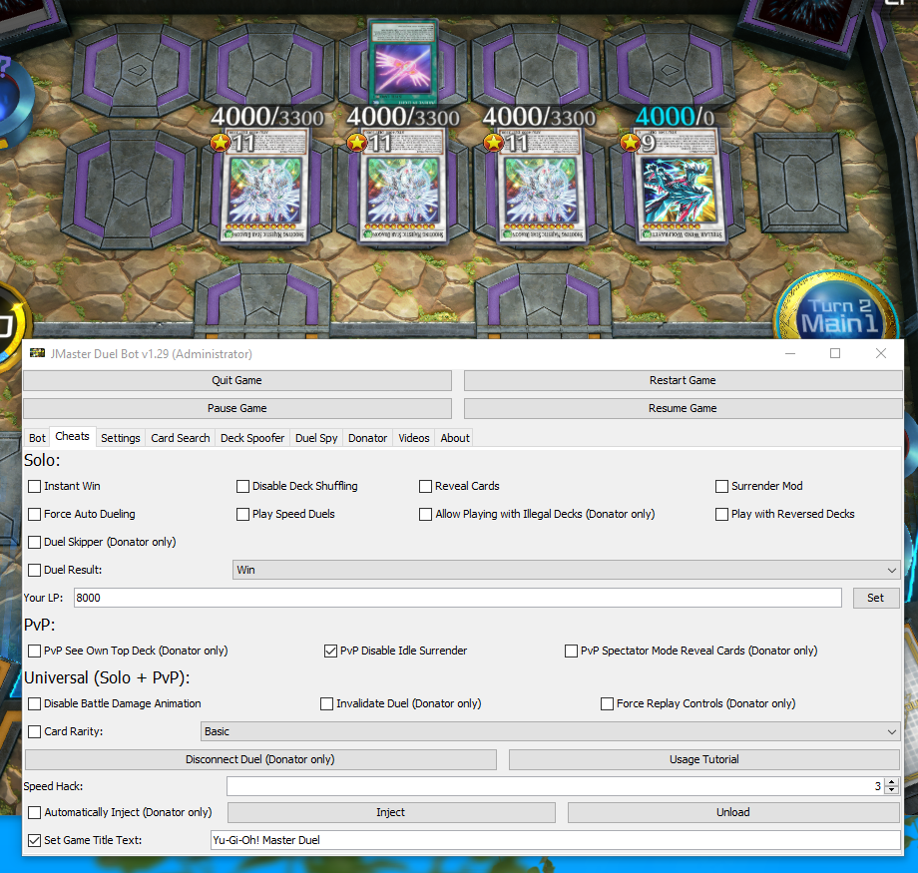Increase Speed Hack with the up arrow

pos(892,782)
